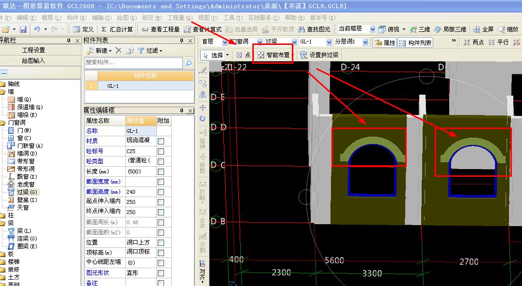Select the 点 point drawing tool
Viewport: 522px width, 286px height.
[243, 55]
